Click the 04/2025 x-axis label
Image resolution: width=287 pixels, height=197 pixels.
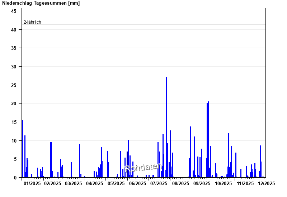pyautogui.click(x=95, y=184)
